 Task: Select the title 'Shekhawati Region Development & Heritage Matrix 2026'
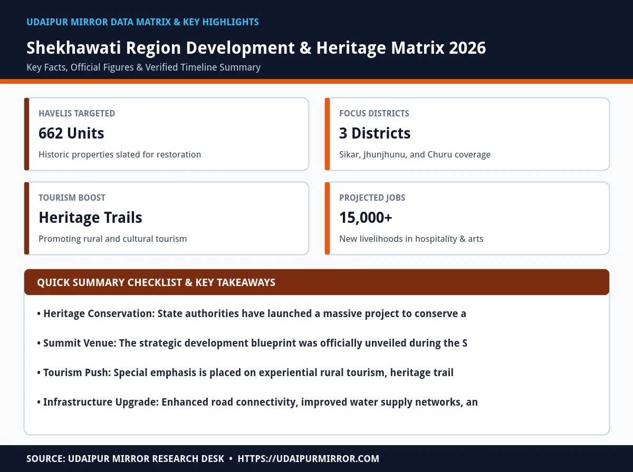pos(256,48)
